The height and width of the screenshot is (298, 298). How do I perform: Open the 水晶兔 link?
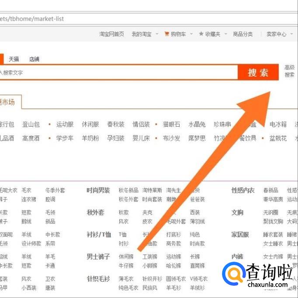[197, 124]
